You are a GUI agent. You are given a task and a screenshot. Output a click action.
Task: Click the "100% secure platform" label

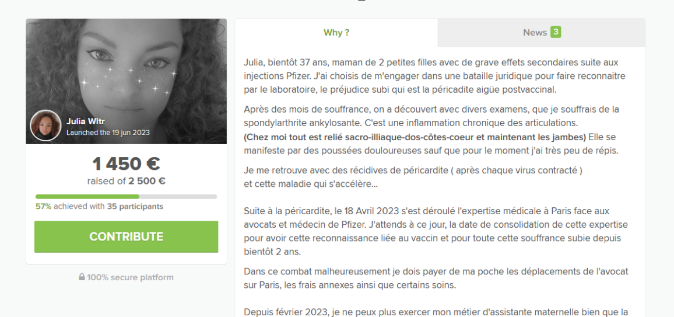[130, 277]
